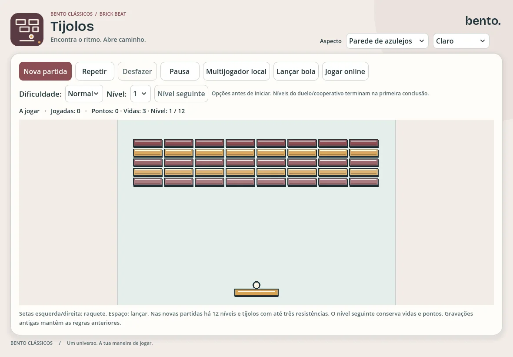Click Jogar online button
513x357 pixels.
[345, 71]
